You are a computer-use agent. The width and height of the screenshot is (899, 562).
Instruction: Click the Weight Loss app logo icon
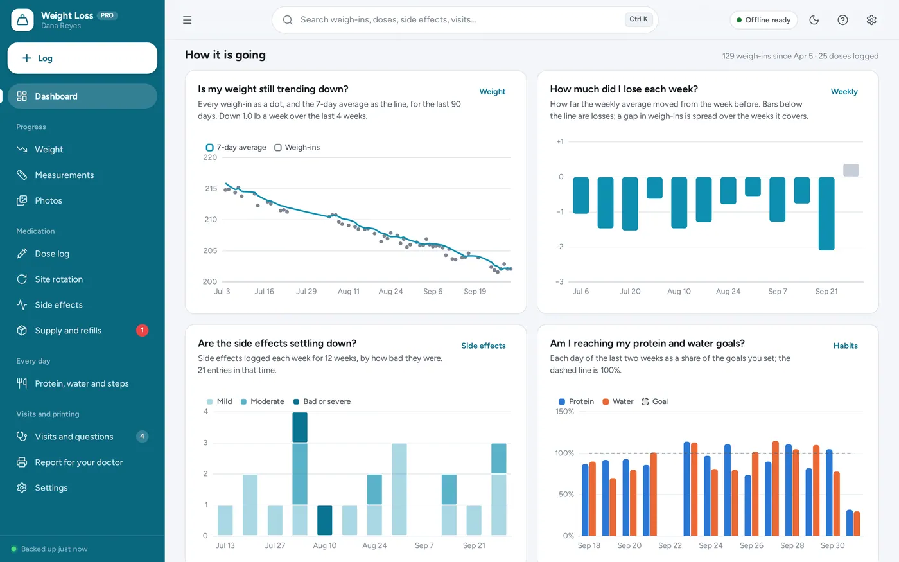coord(22,20)
